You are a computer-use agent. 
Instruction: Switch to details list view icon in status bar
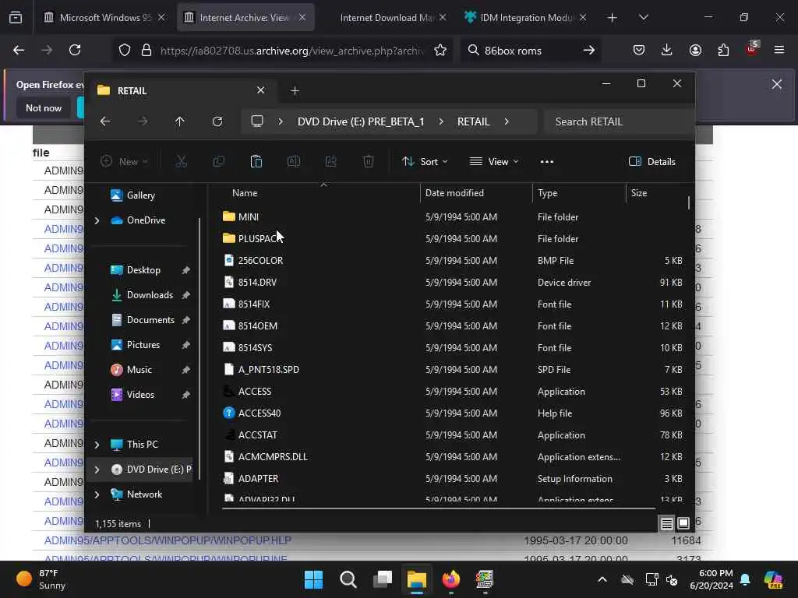[667, 523]
